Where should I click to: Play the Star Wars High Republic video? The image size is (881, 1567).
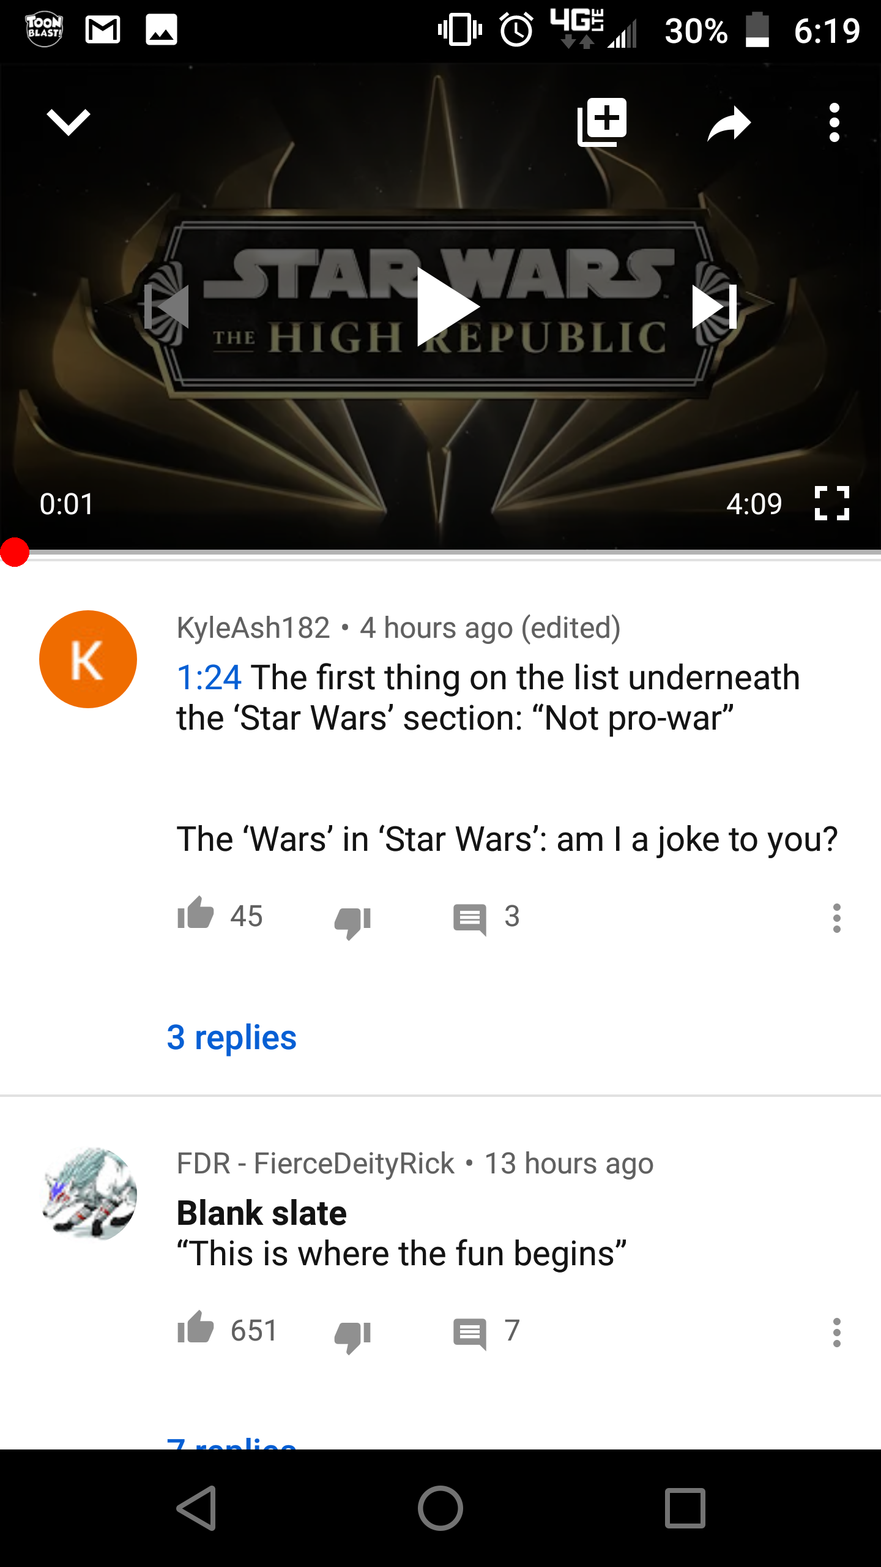pos(447,306)
